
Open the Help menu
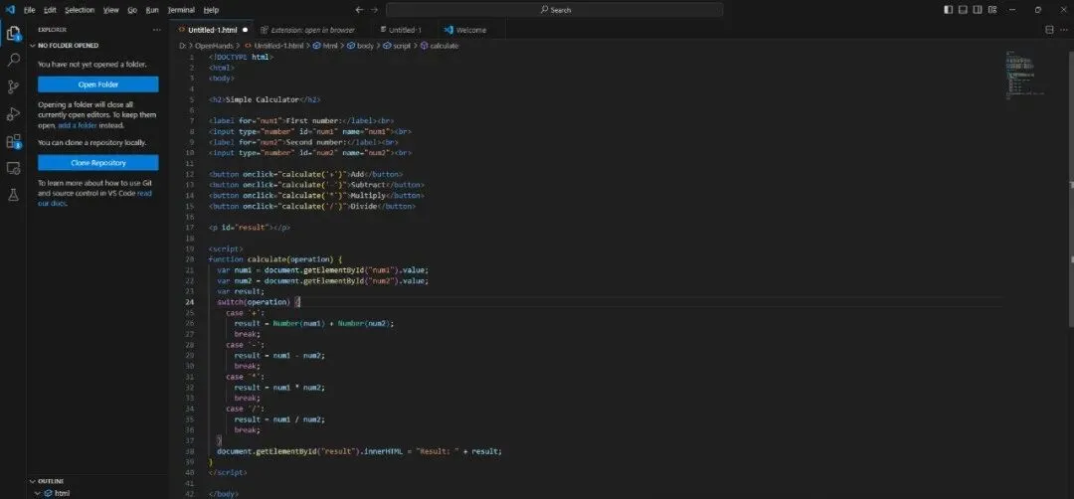pos(212,10)
